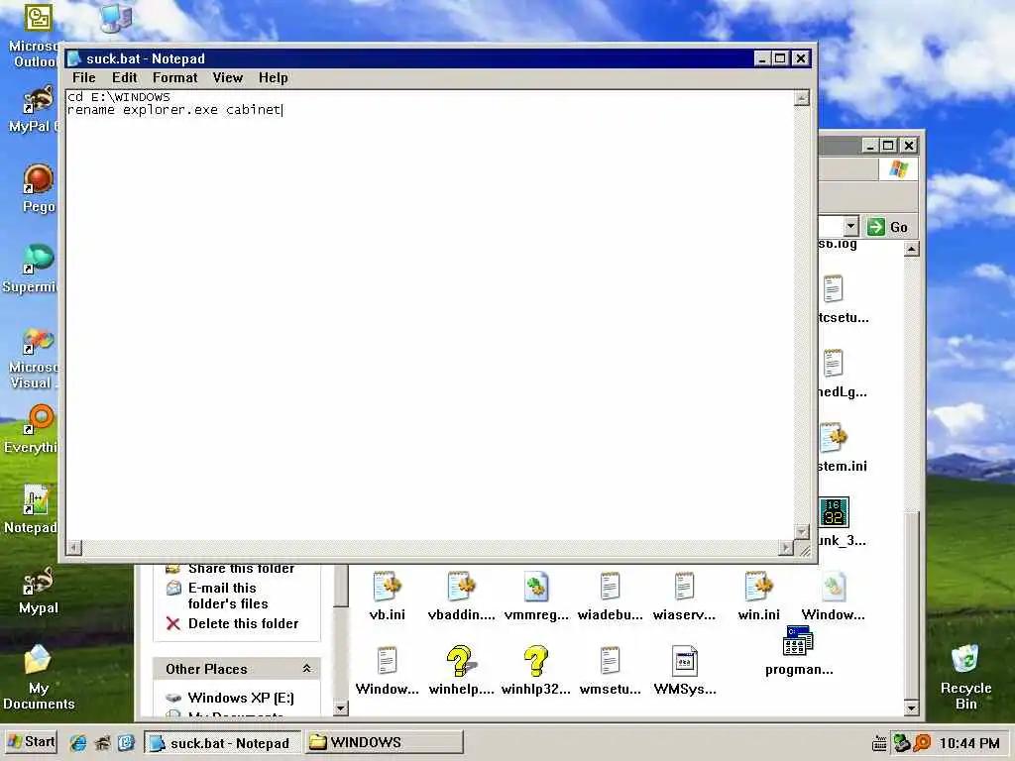Click task pane scrollbar down arrow

click(341, 707)
